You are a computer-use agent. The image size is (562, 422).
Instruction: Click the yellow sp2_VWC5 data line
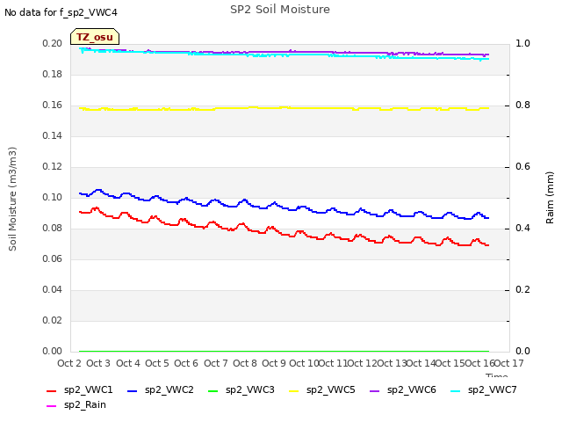pos(284,107)
